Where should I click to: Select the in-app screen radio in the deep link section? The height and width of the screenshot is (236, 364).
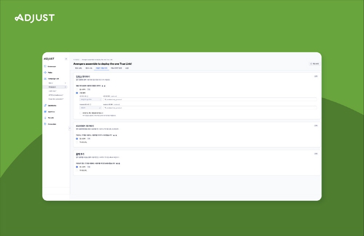pyautogui.click(x=77, y=93)
